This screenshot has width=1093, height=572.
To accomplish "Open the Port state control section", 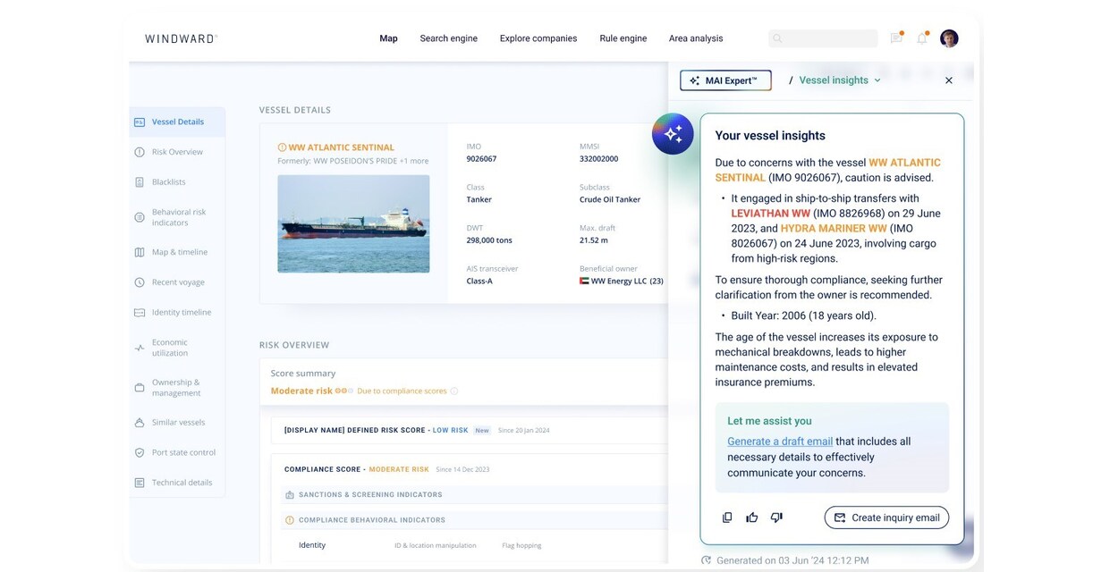I will coord(140,451).
